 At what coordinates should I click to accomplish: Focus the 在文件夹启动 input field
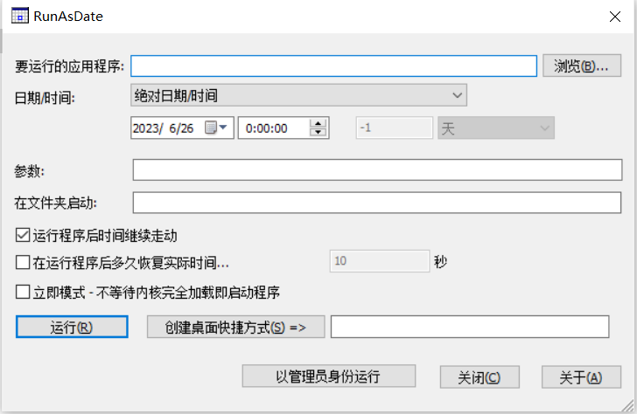tap(377, 203)
